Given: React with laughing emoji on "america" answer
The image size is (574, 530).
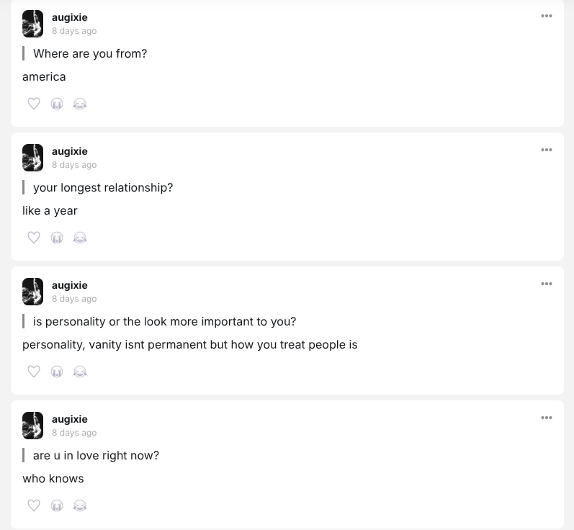Looking at the screenshot, I should coord(80,104).
